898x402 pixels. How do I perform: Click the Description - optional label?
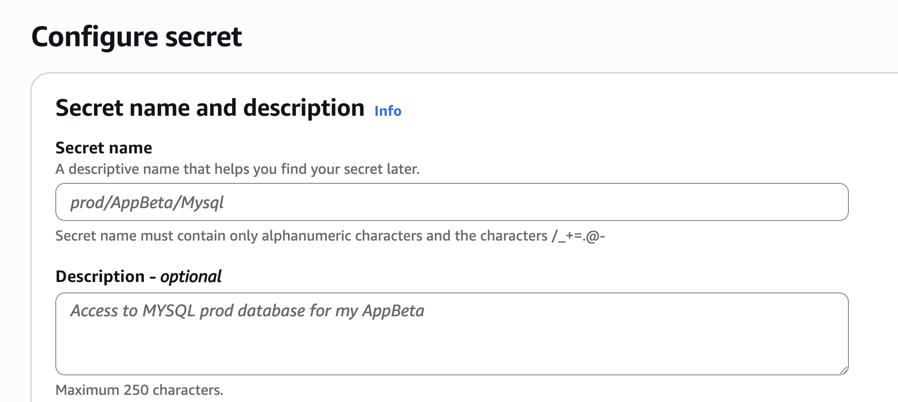click(138, 276)
